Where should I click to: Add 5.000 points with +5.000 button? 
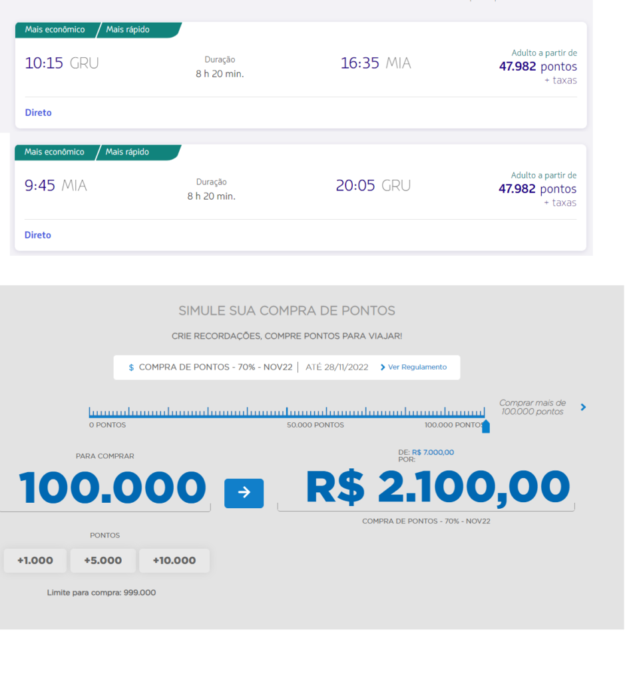point(103,560)
